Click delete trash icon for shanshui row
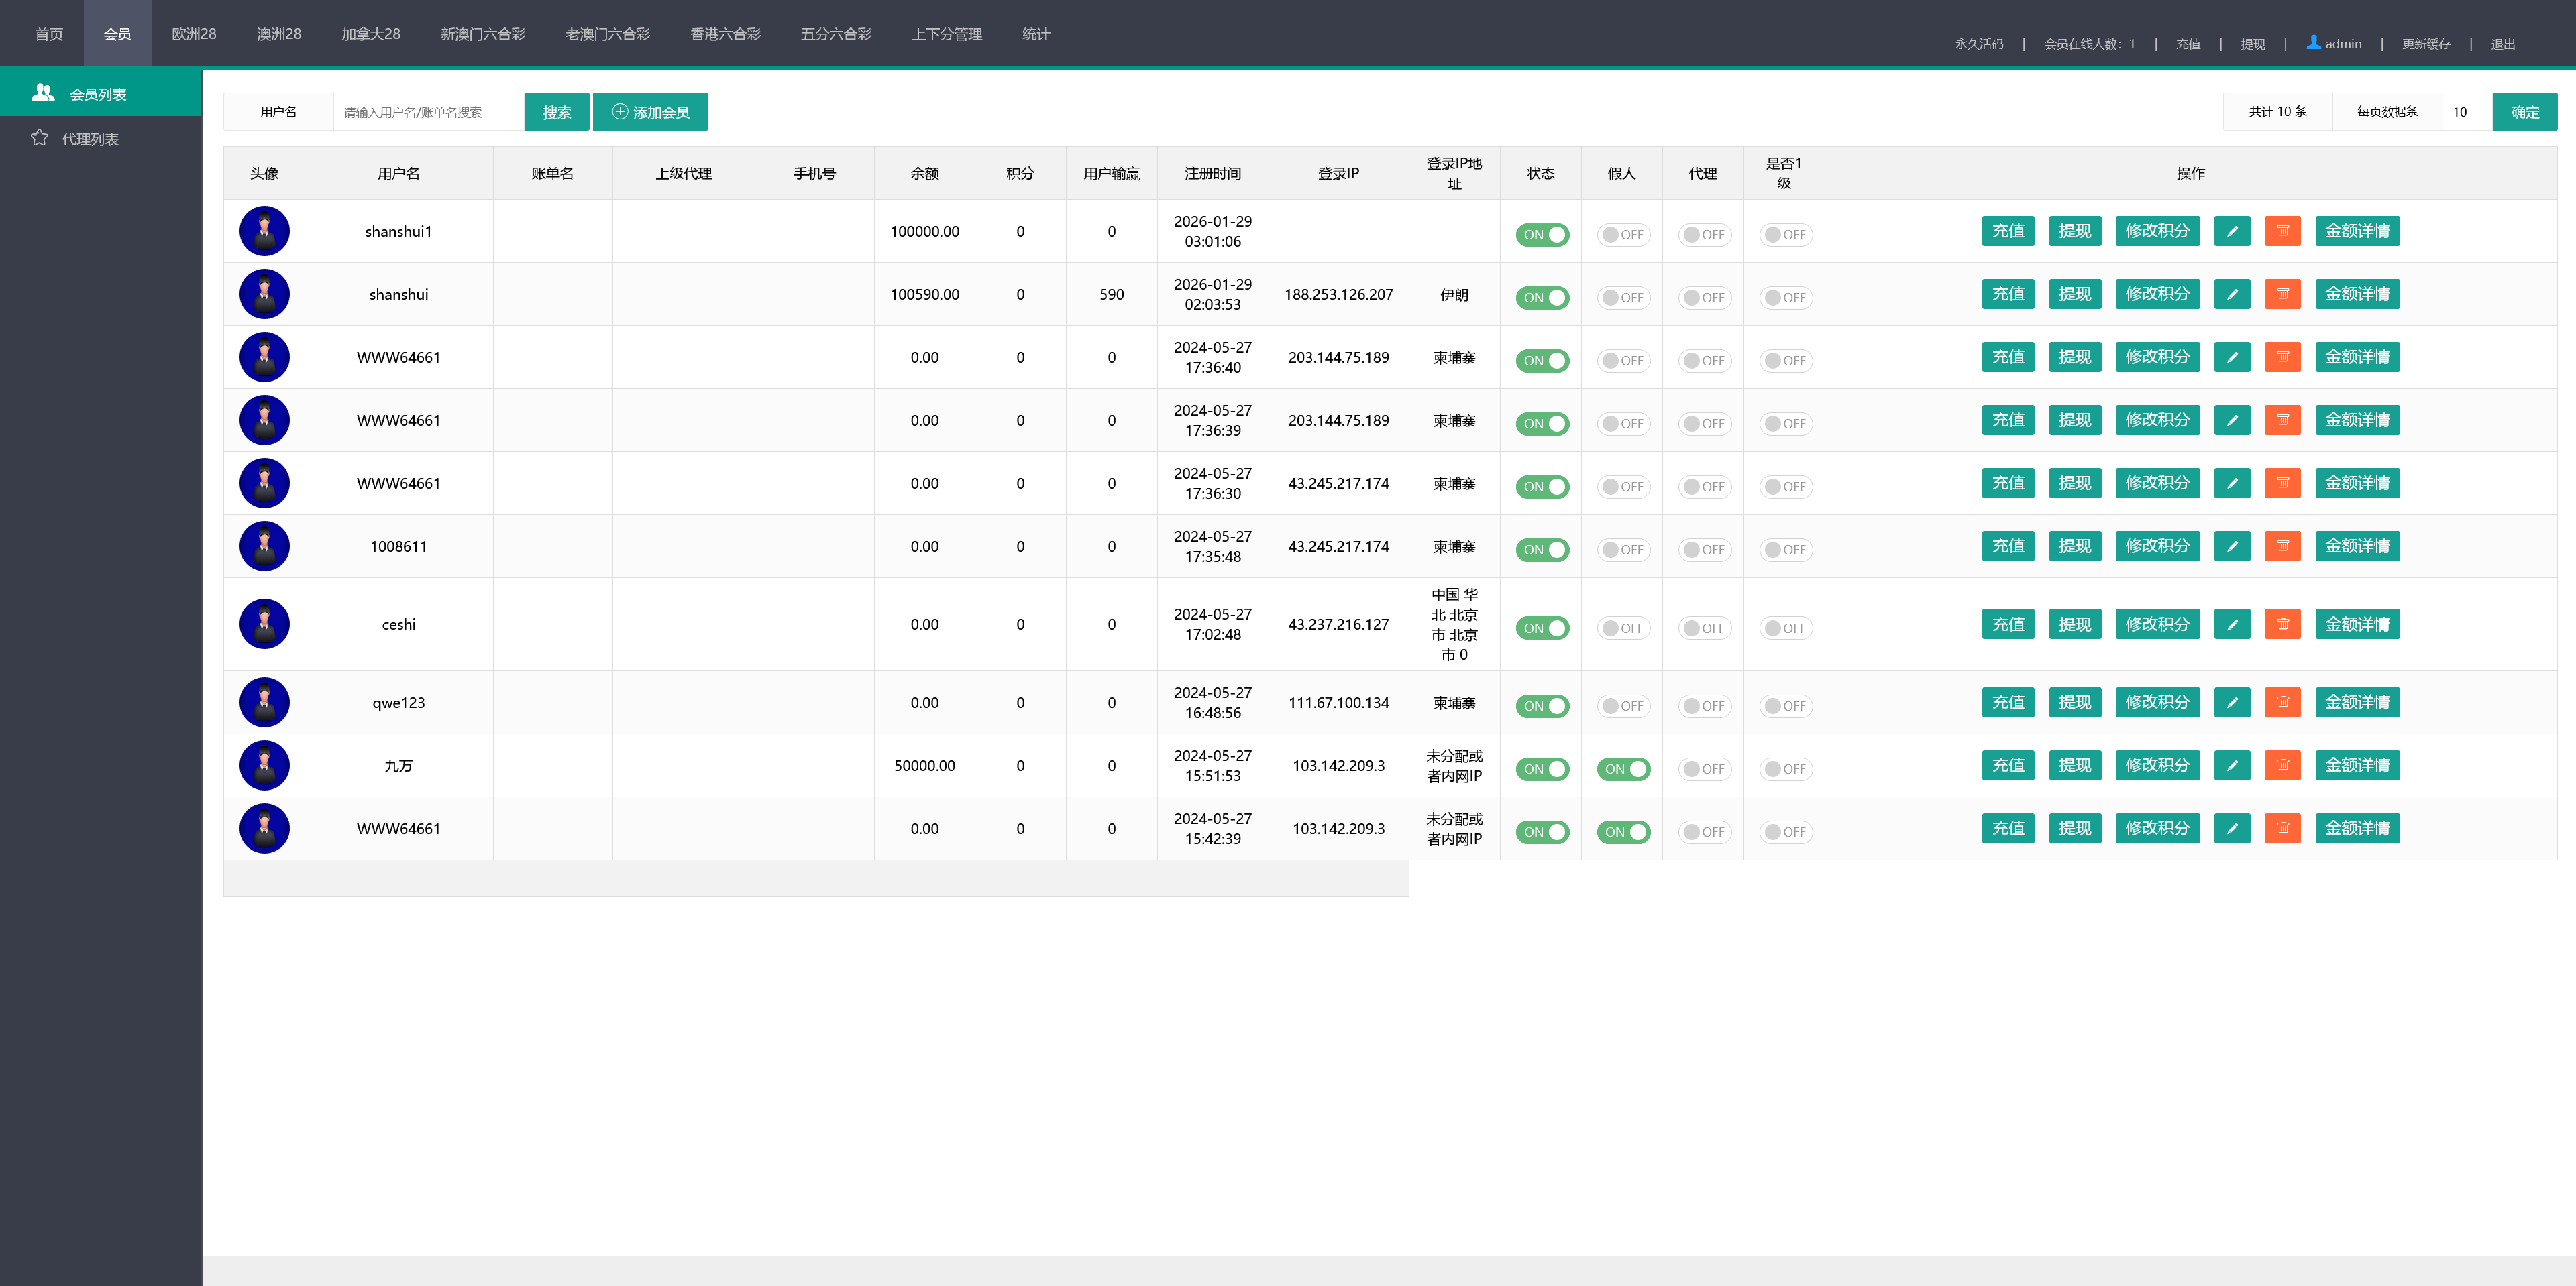Viewport: 2576px width, 1286px height. click(x=2282, y=294)
